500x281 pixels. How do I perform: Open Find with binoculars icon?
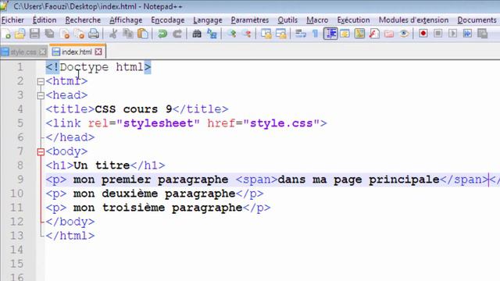197,34
